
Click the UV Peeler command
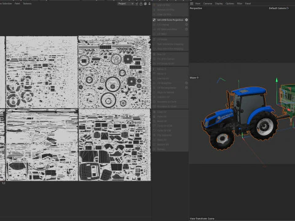click(x=162, y=39)
